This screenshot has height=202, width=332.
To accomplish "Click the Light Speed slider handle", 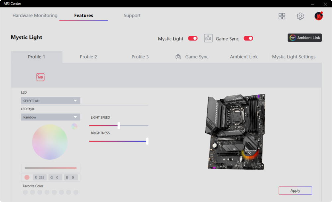I will [119, 126].
